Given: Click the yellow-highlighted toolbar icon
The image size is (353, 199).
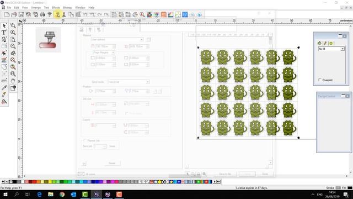Looking at the screenshot, I should point(57,15).
